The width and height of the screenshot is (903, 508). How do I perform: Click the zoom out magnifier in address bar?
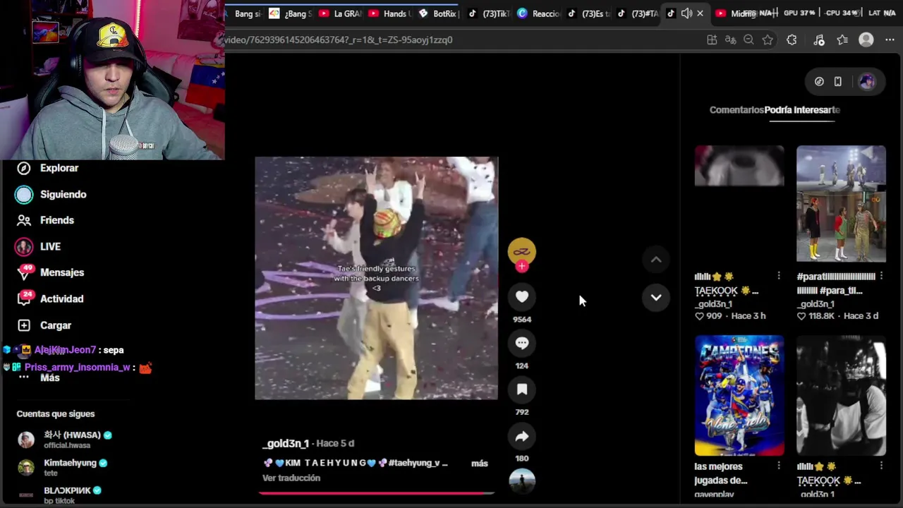click(749, 40)
